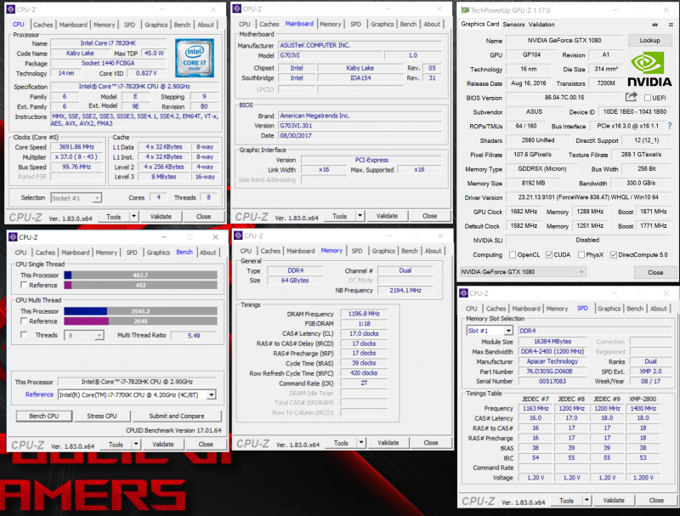Click Validate button in the SPD window

click(x=614, y=500)
